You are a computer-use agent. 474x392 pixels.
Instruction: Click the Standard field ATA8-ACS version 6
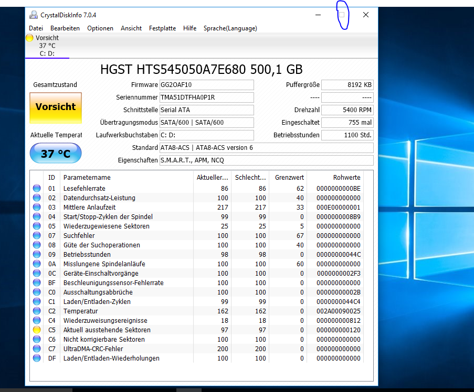267,148
